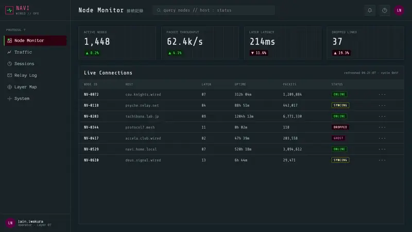Click the 19.3% dropped links badge
The height and width of the screenshot is (232, 412).
click(341, 53)
